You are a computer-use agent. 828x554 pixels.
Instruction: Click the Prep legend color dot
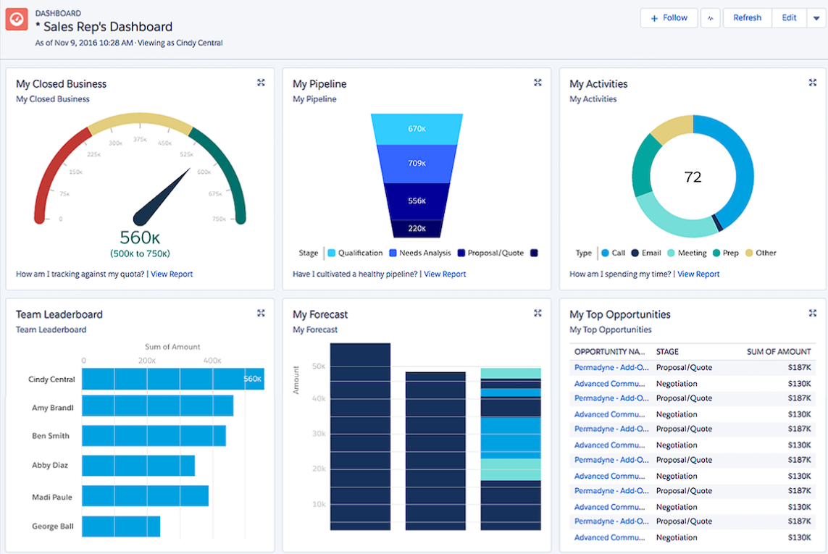716,253
